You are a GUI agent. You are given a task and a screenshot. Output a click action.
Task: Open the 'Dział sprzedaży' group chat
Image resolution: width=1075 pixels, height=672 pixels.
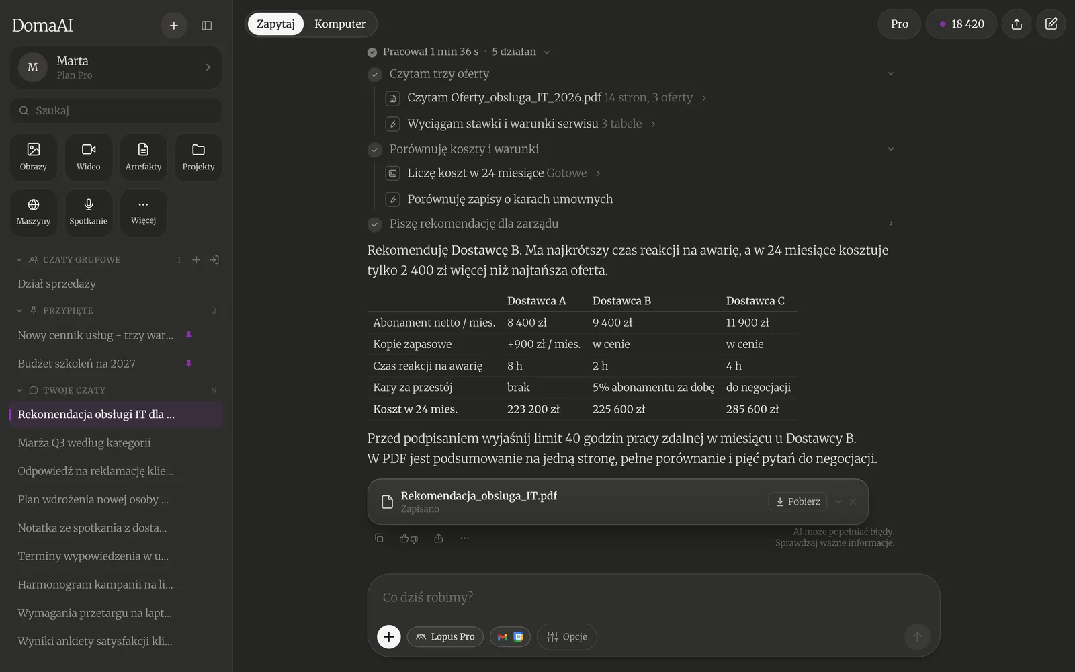116,284
